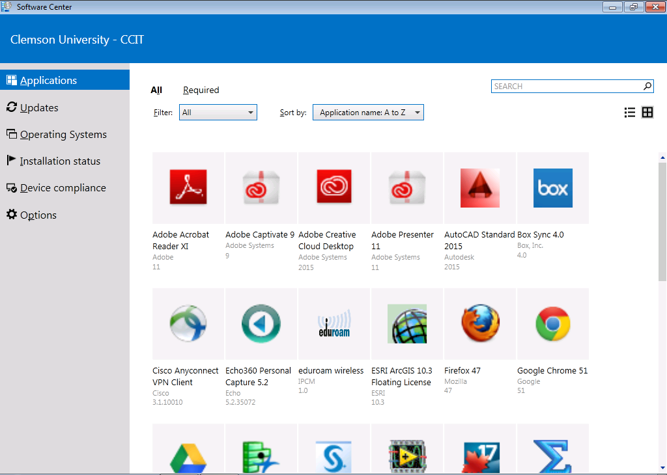The height and width of the screenshot is (475, 667).
Task: Select the Adobe Captivate 9 package icon
Action: click(261, 187)
